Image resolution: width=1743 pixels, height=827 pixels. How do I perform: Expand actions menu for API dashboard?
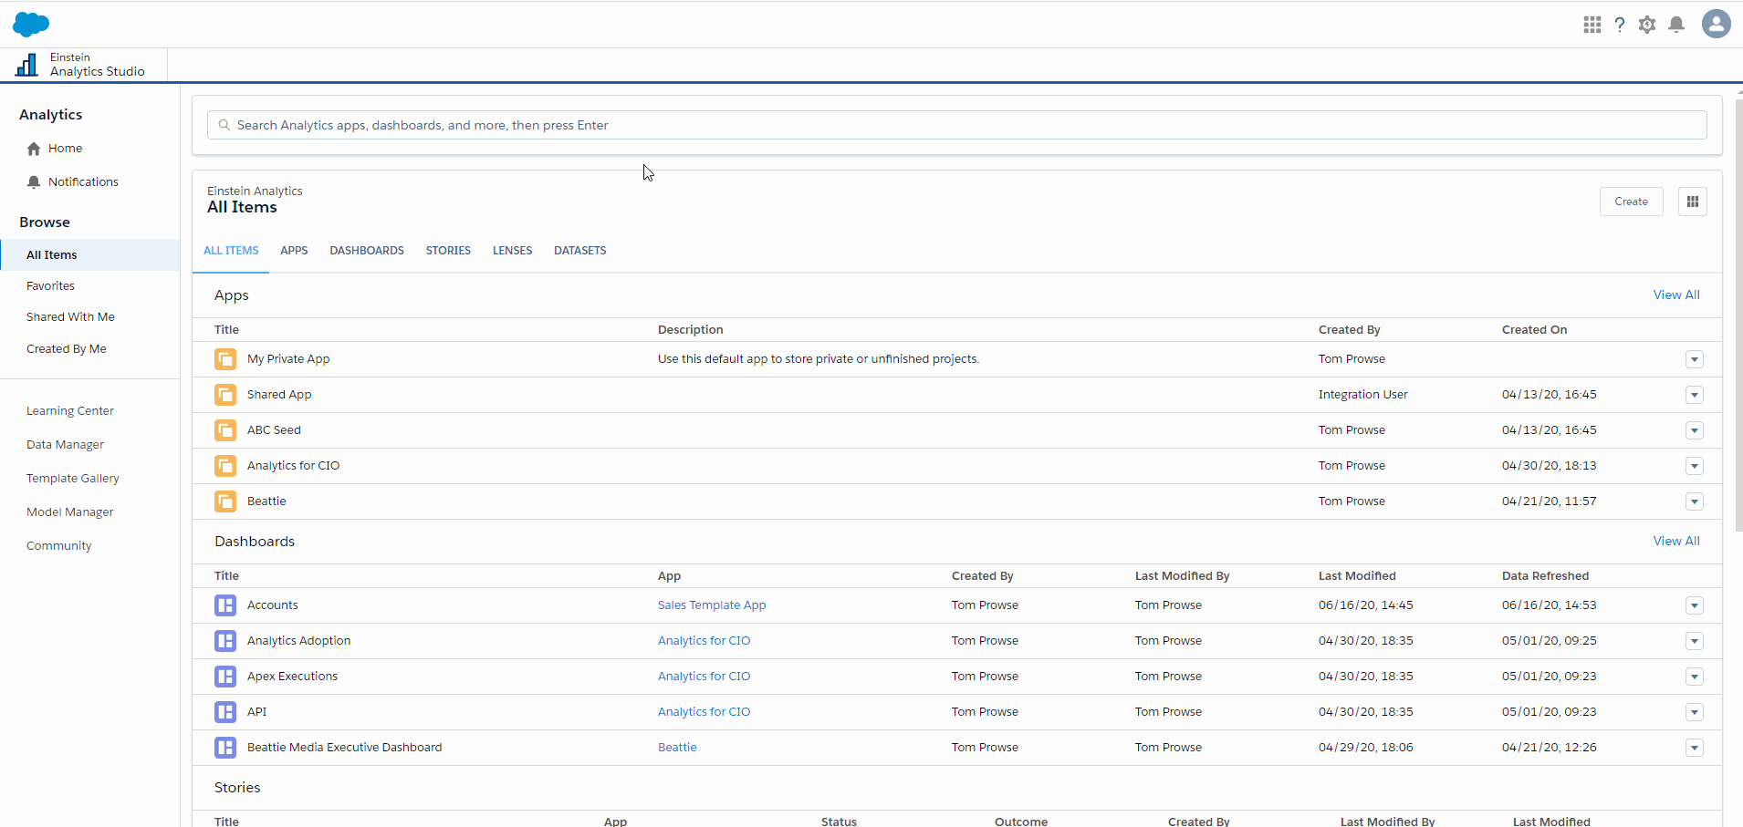click(1695, 712)
